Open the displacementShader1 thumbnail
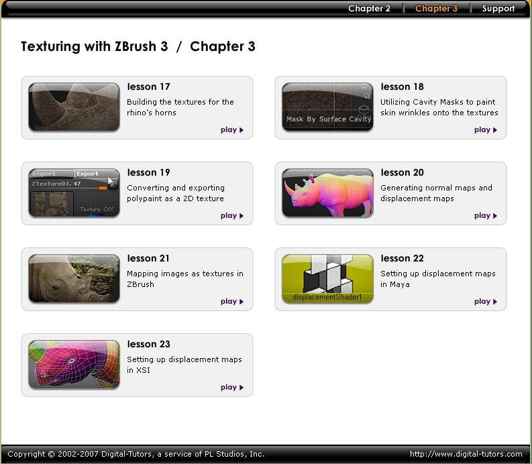The height and width of the screenshot is (464, 532). click(x=328, y=278)
